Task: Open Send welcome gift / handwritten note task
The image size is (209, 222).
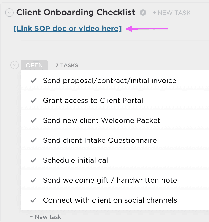Action: pos(110,180)
